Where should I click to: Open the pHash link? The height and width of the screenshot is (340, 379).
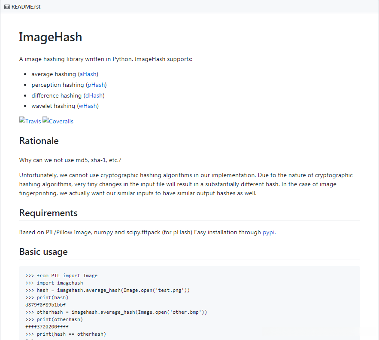click(96, 85)
